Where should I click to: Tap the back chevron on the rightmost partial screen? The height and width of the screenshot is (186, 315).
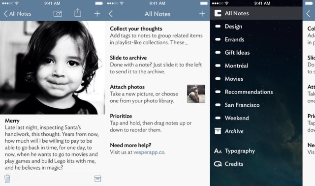click(309, 14)
